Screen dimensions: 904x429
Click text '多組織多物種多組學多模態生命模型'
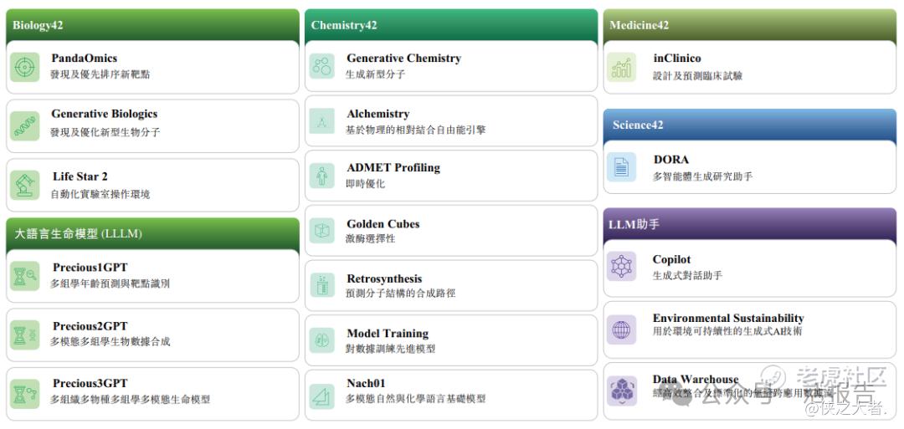[131, 400]
